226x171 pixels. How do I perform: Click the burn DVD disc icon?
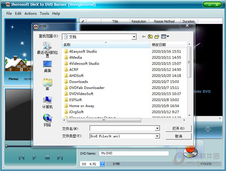[x=190, y=152]
